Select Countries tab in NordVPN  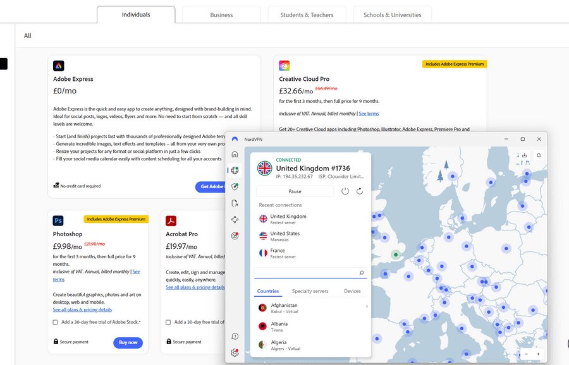click(x=268, y=291)
